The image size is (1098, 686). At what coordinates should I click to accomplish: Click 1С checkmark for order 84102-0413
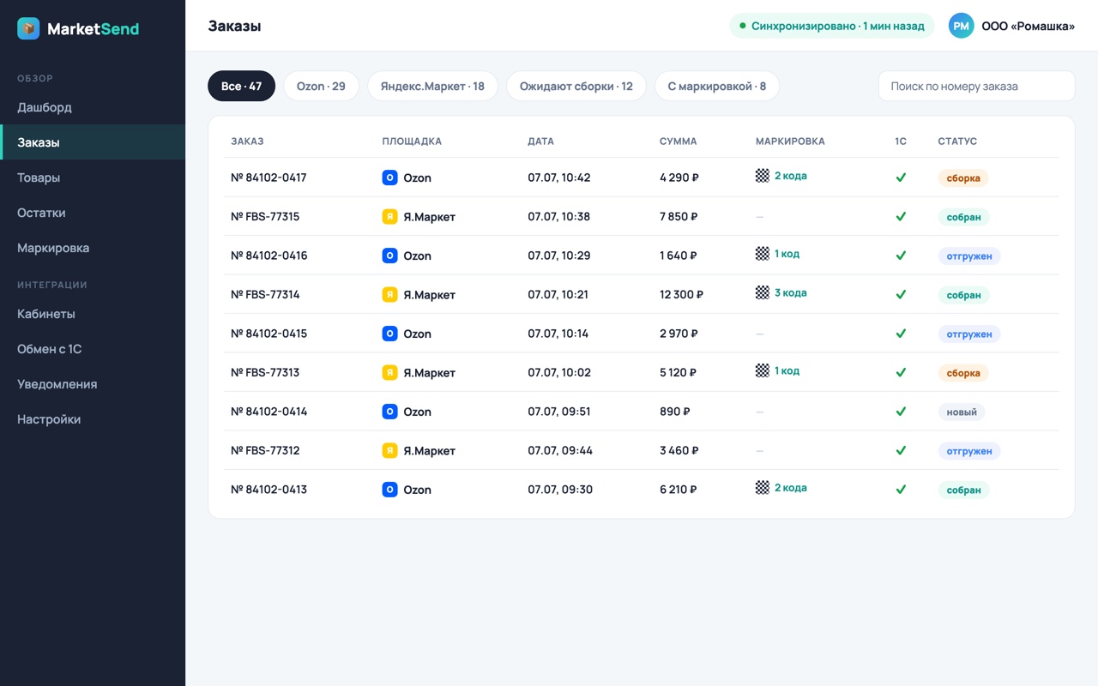click(901, 490)
